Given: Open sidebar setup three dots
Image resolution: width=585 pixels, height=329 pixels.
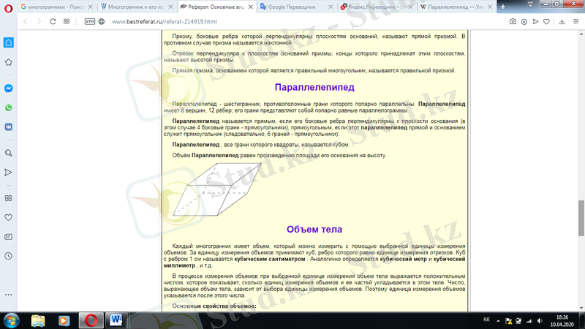Looking at the screenshot, I should [x=8, y=295].
